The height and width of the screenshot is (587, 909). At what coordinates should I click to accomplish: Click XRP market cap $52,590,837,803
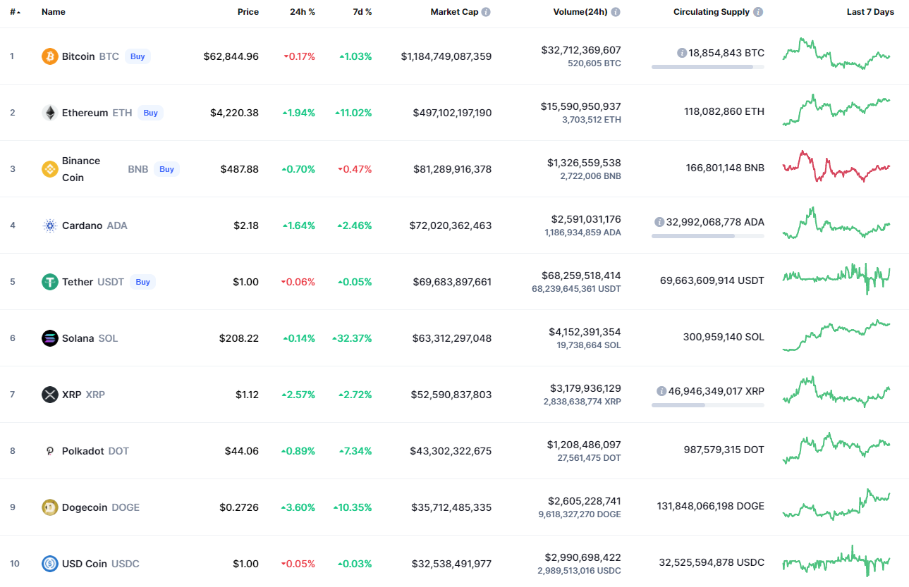click(x=451, y=395)
